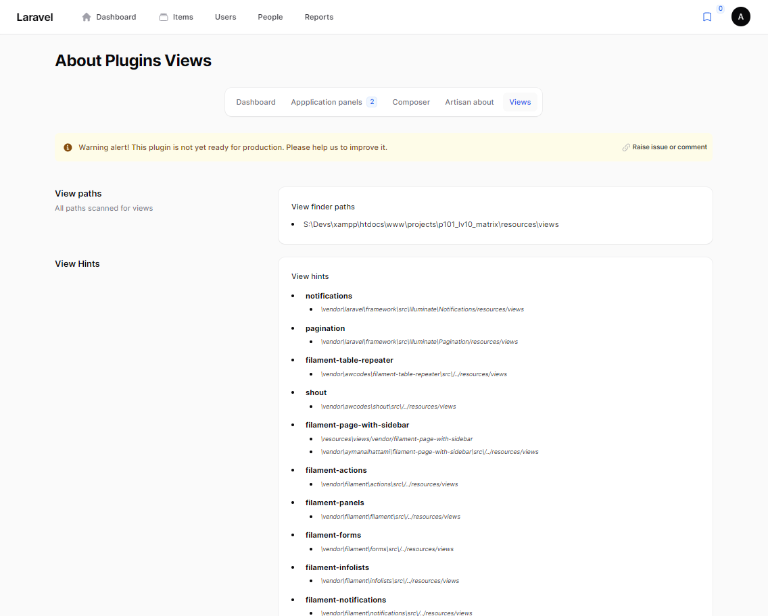This screenshot has width=768, height=616.
Task: Click the filament-table-repeater hint name
Action: pos(350,360)
